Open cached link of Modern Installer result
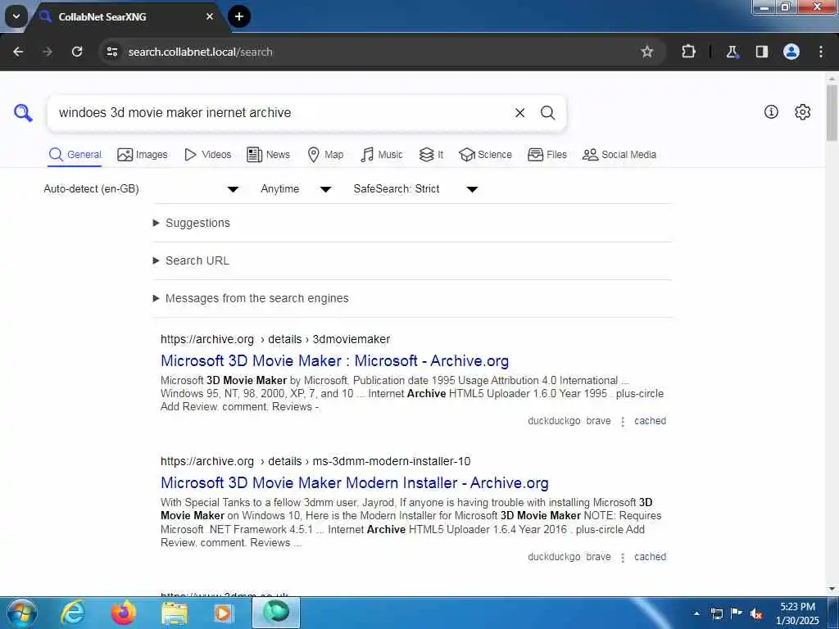The width and height of the screenshot is (839, 629). pyautogui.click(x=650, y=557)
